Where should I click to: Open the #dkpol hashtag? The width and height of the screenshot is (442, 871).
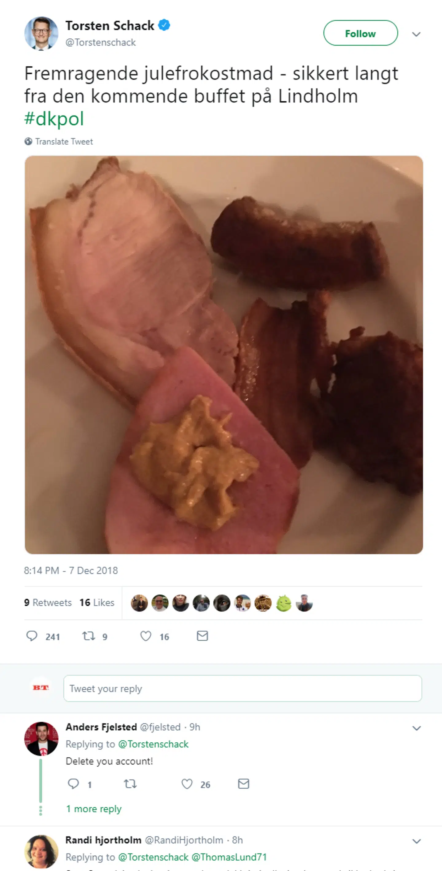[54, 119]
